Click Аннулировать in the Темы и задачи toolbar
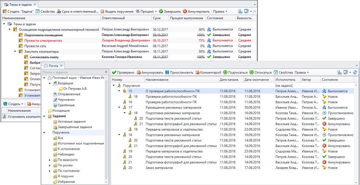Image resolution: width=360 pixels, height=185 pixels. 196,11
